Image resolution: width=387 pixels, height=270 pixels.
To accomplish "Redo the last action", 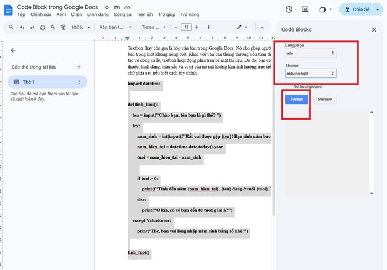I will click(x=32, y=27).
